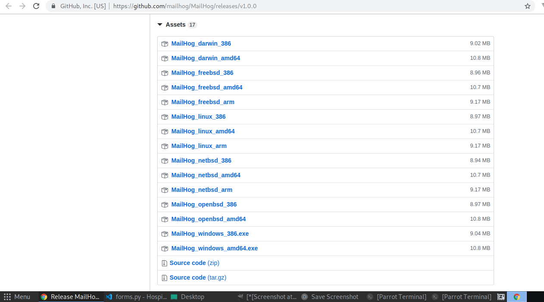Screen dimensions: 544x302
Task: Download MailHog_darwin_386
Action: point(201,43)
